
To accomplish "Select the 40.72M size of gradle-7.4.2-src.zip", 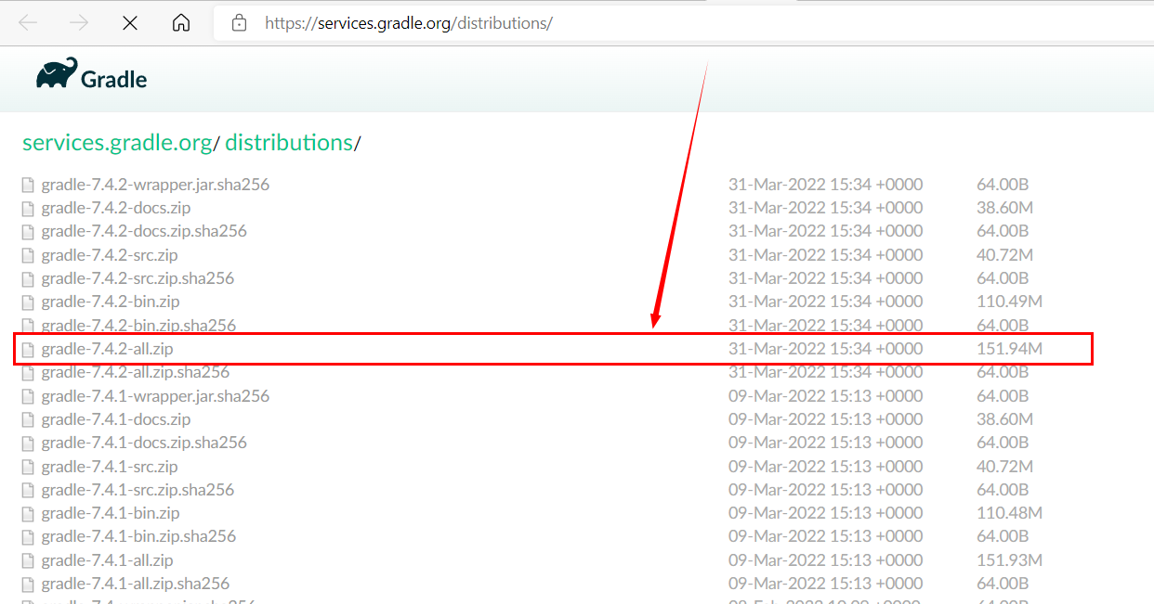I will 1004,254.
